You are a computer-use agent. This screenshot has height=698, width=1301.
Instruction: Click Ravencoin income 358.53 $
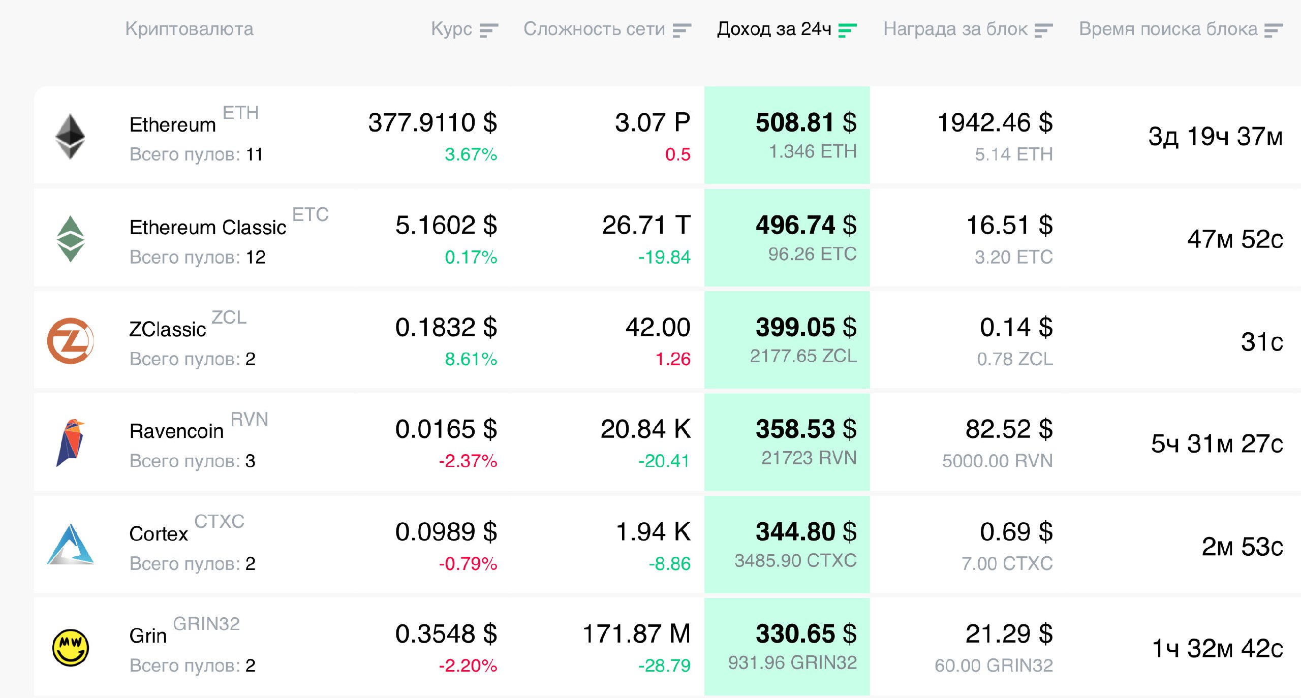pos(806,429)
